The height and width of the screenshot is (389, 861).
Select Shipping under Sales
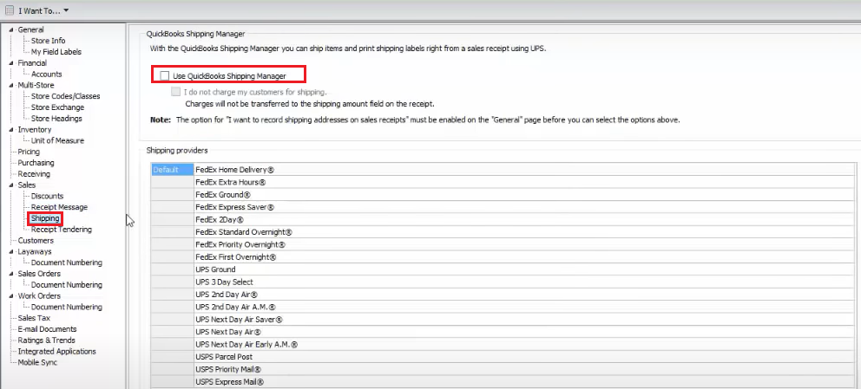45,218
